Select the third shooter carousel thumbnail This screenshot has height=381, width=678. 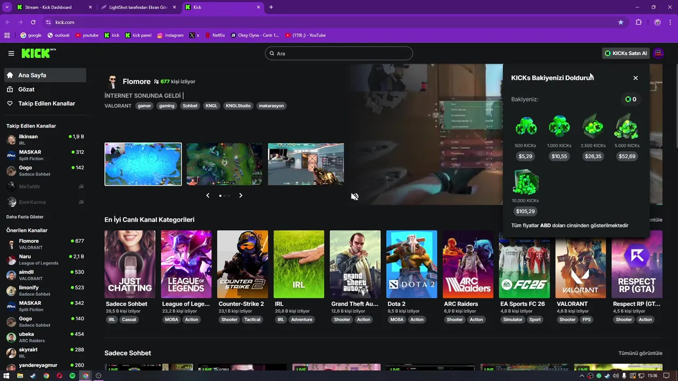click(306, 164)
